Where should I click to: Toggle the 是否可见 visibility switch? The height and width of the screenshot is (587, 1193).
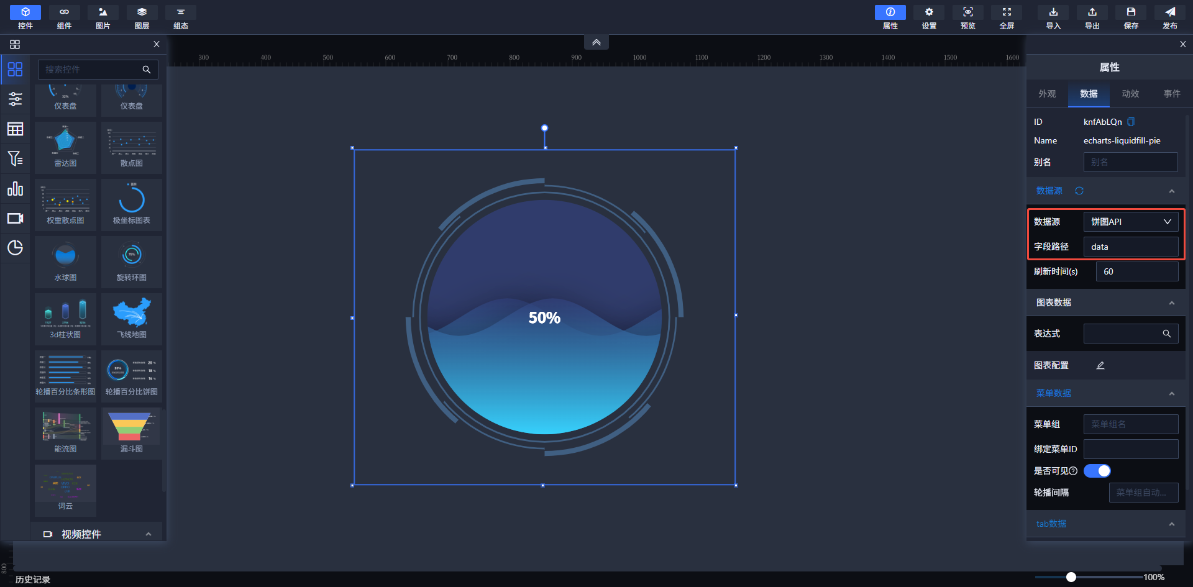click(1097, 471)
